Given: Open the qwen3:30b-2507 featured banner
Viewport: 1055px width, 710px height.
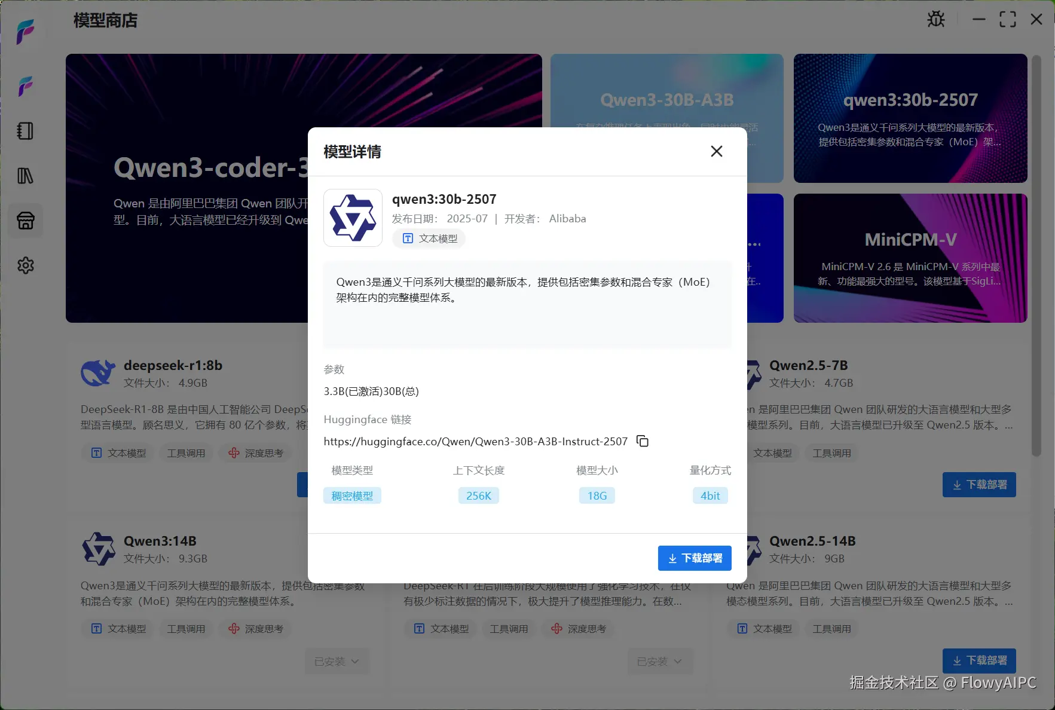Looking at the screenshot, I should [x=910, y=118].
